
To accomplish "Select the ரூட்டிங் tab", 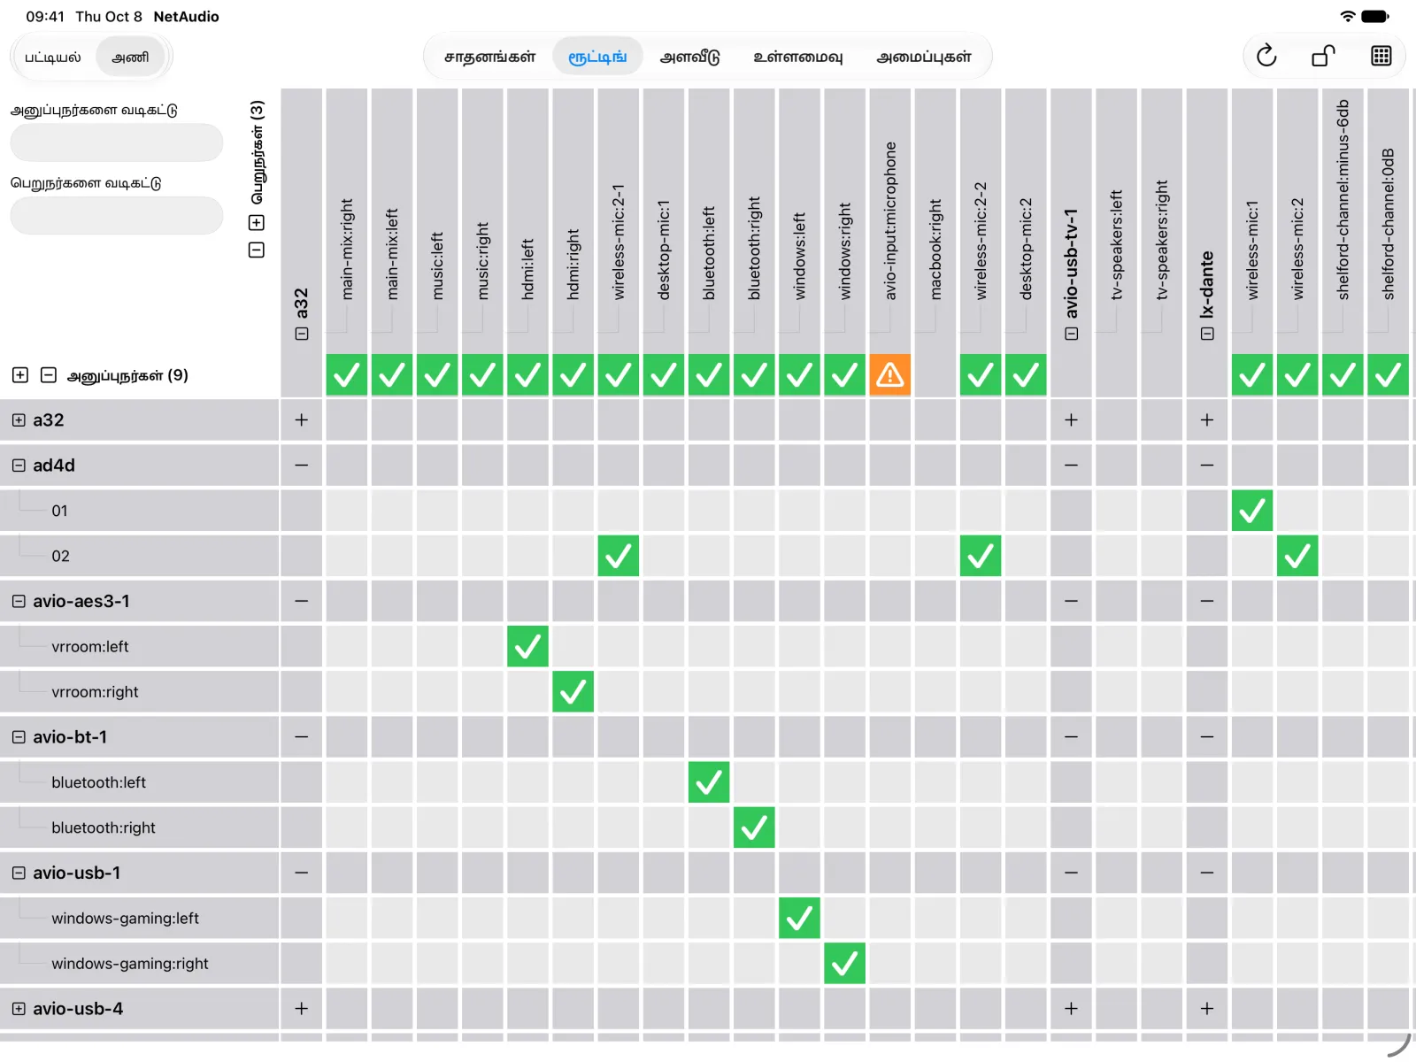I will point(597,57).
